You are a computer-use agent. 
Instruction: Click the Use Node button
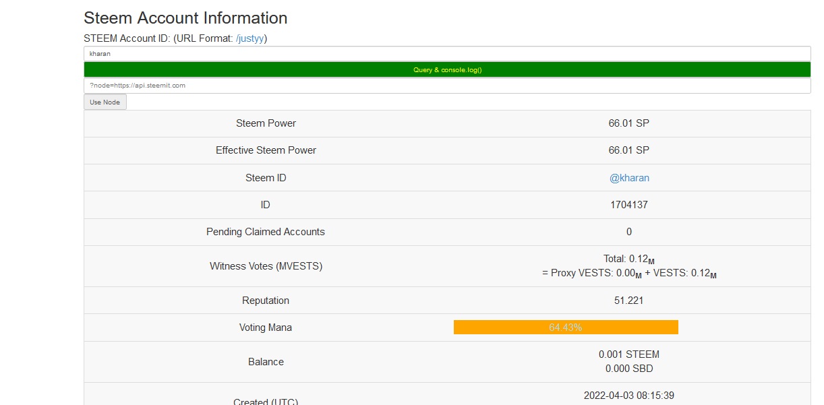[105, 102]
